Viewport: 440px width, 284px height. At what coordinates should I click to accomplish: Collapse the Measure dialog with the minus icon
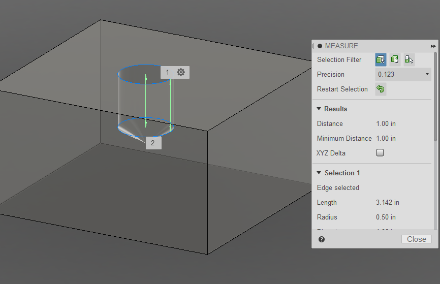(320, 46)
